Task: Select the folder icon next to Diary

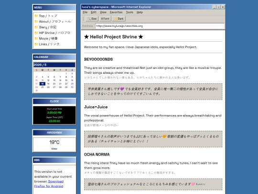Action: [x=36, y=27]
